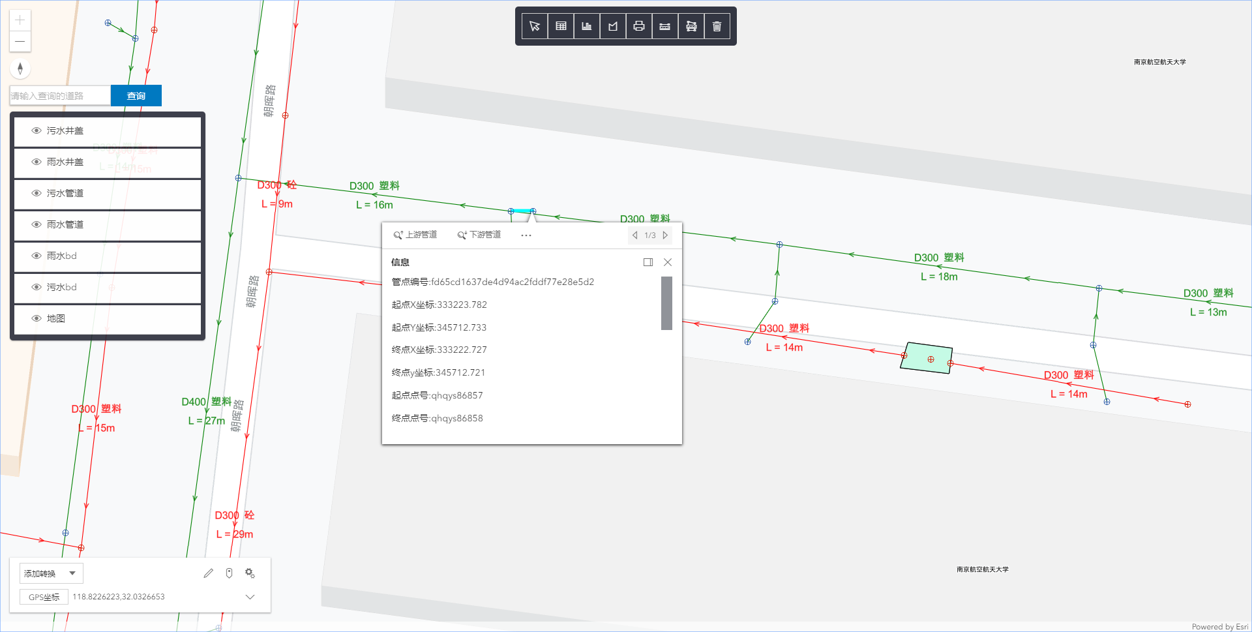Toggle the 地图 layer visibility
Viewport: 1252px width, 632px height.
coord(37,318)
